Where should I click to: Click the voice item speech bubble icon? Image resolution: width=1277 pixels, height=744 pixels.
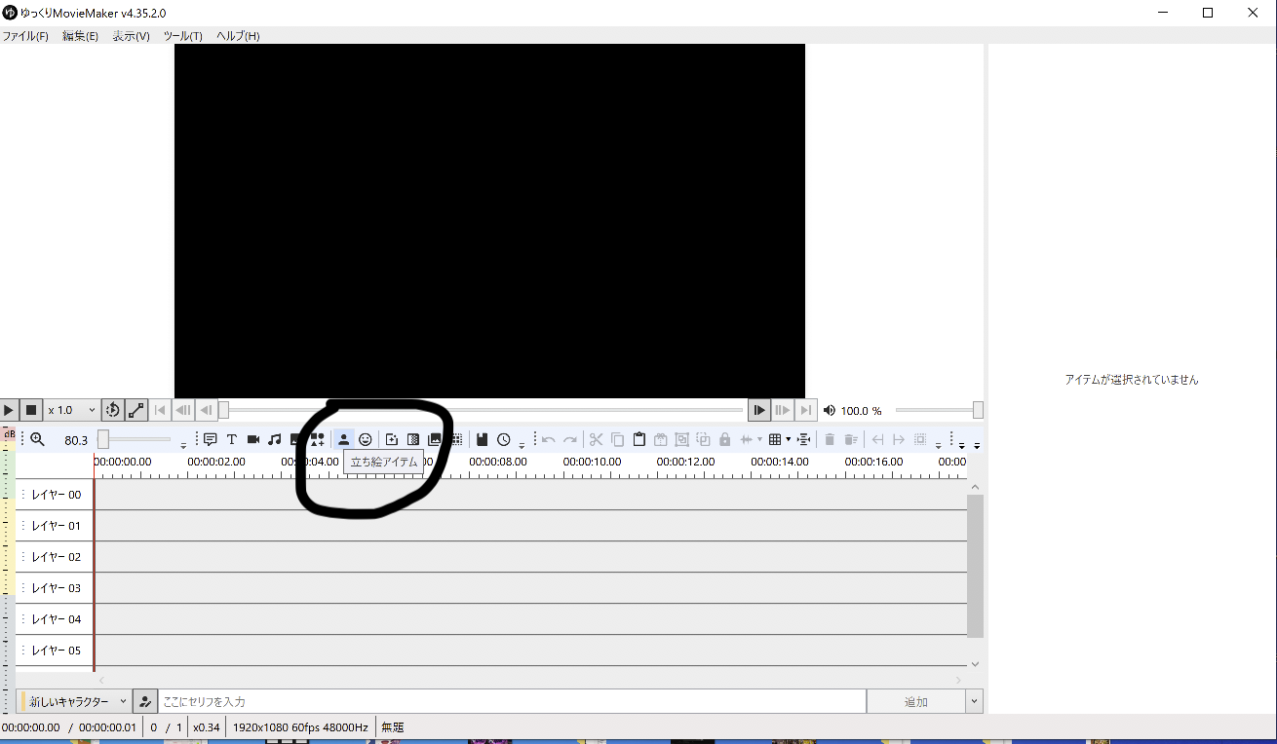click(x=210, y=440)
